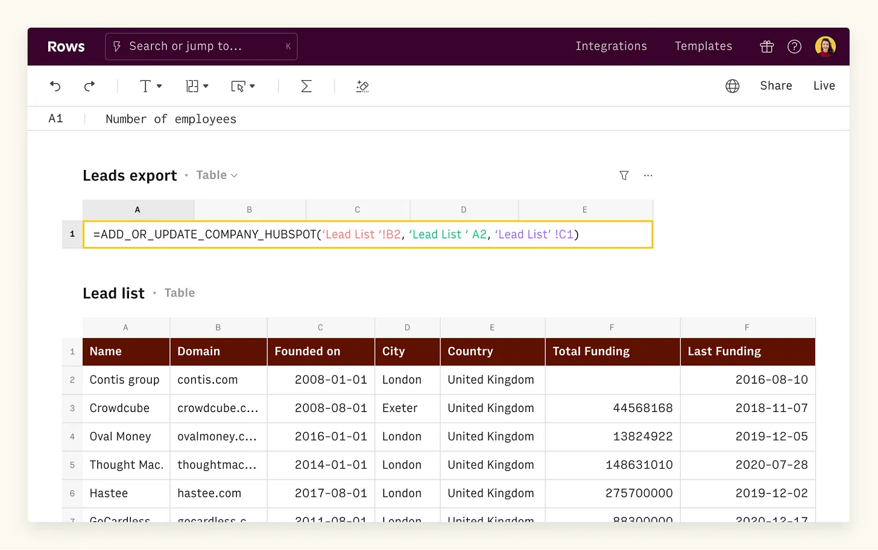Viewport: 878px width, 550px height.
Task: Click the redo arrow icon
Action: tap(89, 86)
